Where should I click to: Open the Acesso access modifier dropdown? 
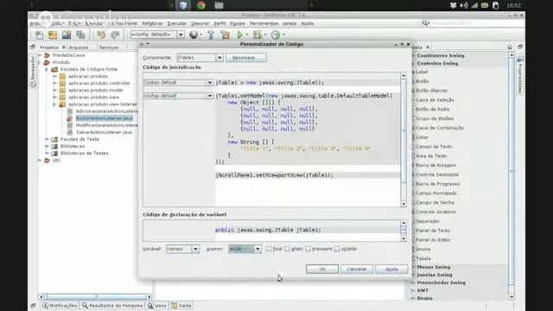257,249
